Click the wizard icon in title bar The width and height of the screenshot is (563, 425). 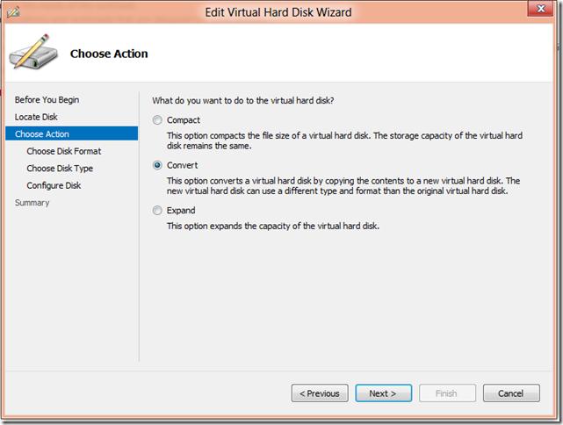click(x=13, y=11)
